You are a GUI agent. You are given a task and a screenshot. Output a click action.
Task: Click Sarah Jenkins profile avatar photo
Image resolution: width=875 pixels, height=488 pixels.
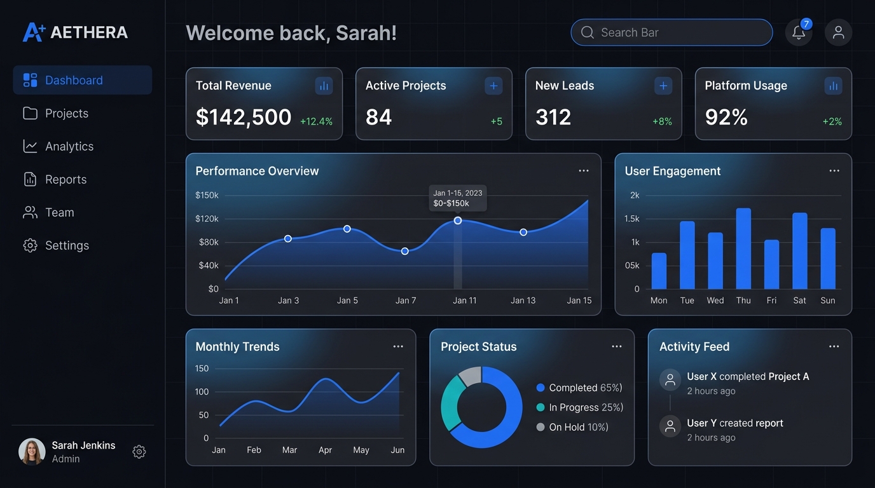(32, 452)
